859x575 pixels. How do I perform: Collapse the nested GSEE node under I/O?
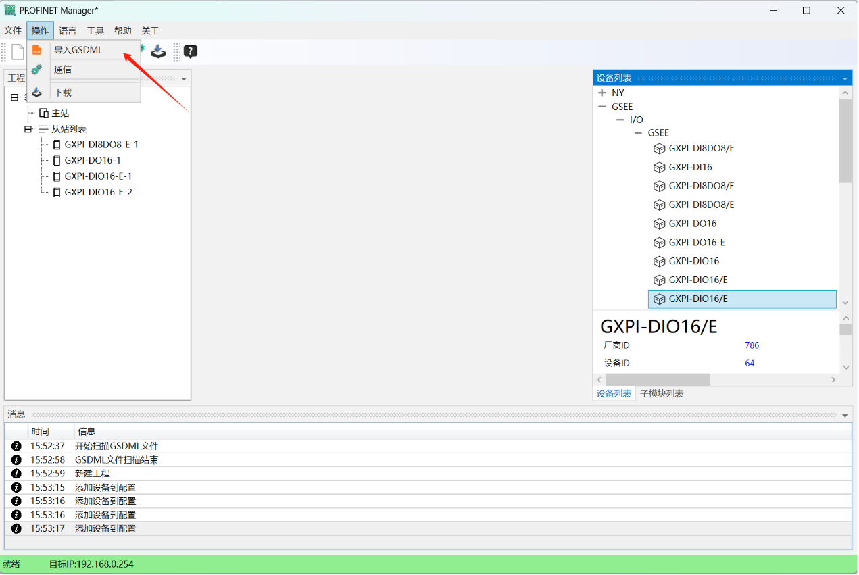coord(638,133)
